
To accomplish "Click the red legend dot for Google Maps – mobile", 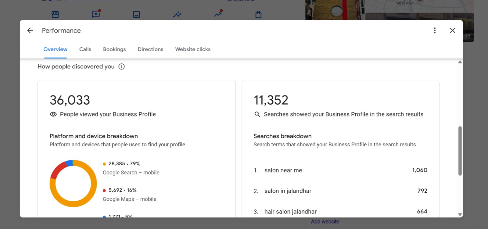I will (104, 191).
